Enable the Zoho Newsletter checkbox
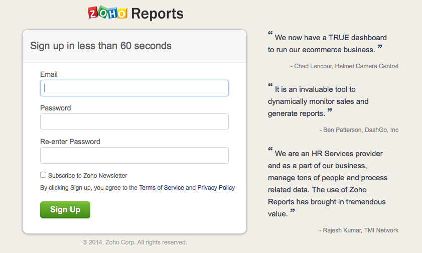This screenshot has width=422, height=253. coord(43,175)
